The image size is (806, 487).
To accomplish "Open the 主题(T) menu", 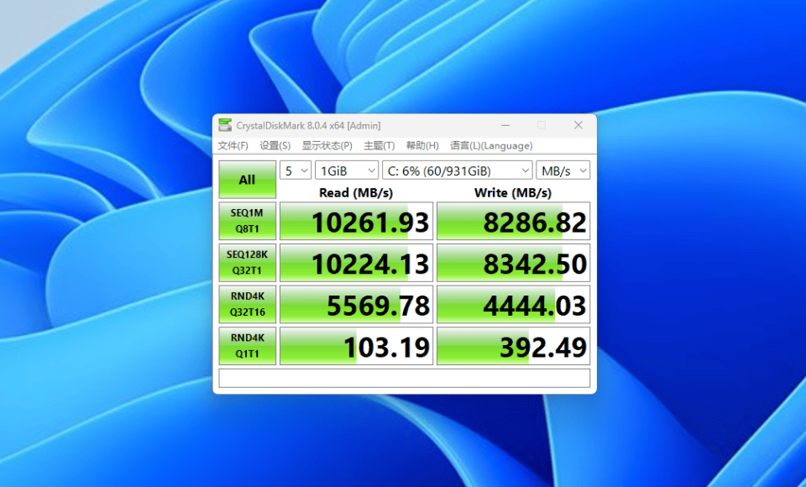I will [x=379, y=145].
